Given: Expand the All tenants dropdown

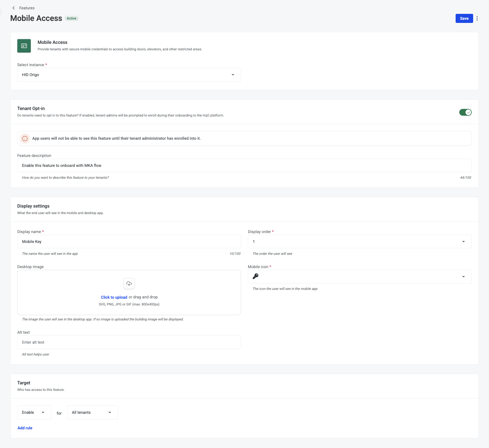Looking at the screenshot, I should (92, 412).
